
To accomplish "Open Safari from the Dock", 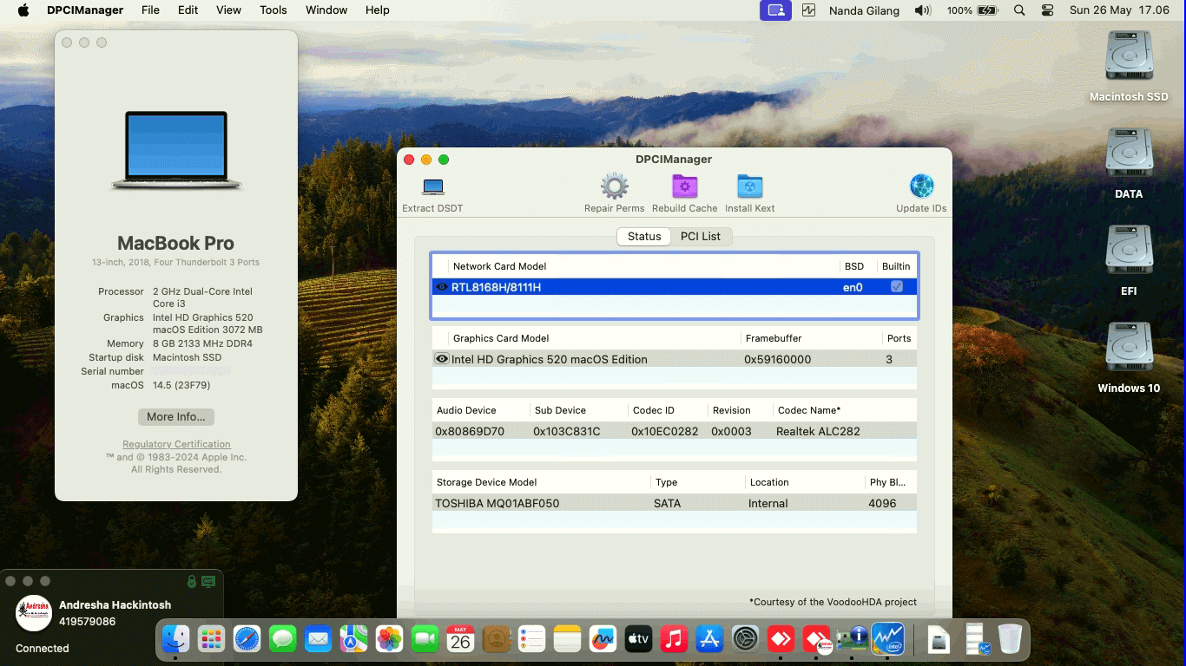I will click(247, 640).
